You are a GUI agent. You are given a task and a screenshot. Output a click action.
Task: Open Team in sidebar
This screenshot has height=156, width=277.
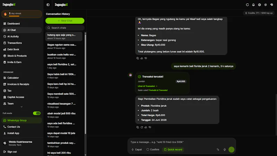click(x=21, y=104)
